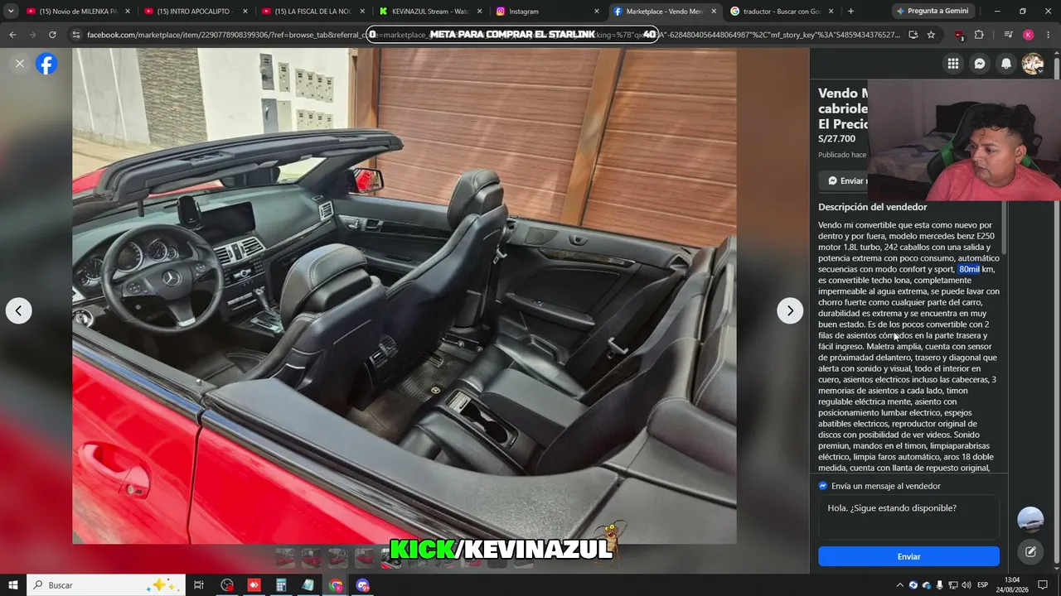1061x596 pixels.
Task: Click the "Envía un mensaje al vendedor" label
Action: coord(886,486)
